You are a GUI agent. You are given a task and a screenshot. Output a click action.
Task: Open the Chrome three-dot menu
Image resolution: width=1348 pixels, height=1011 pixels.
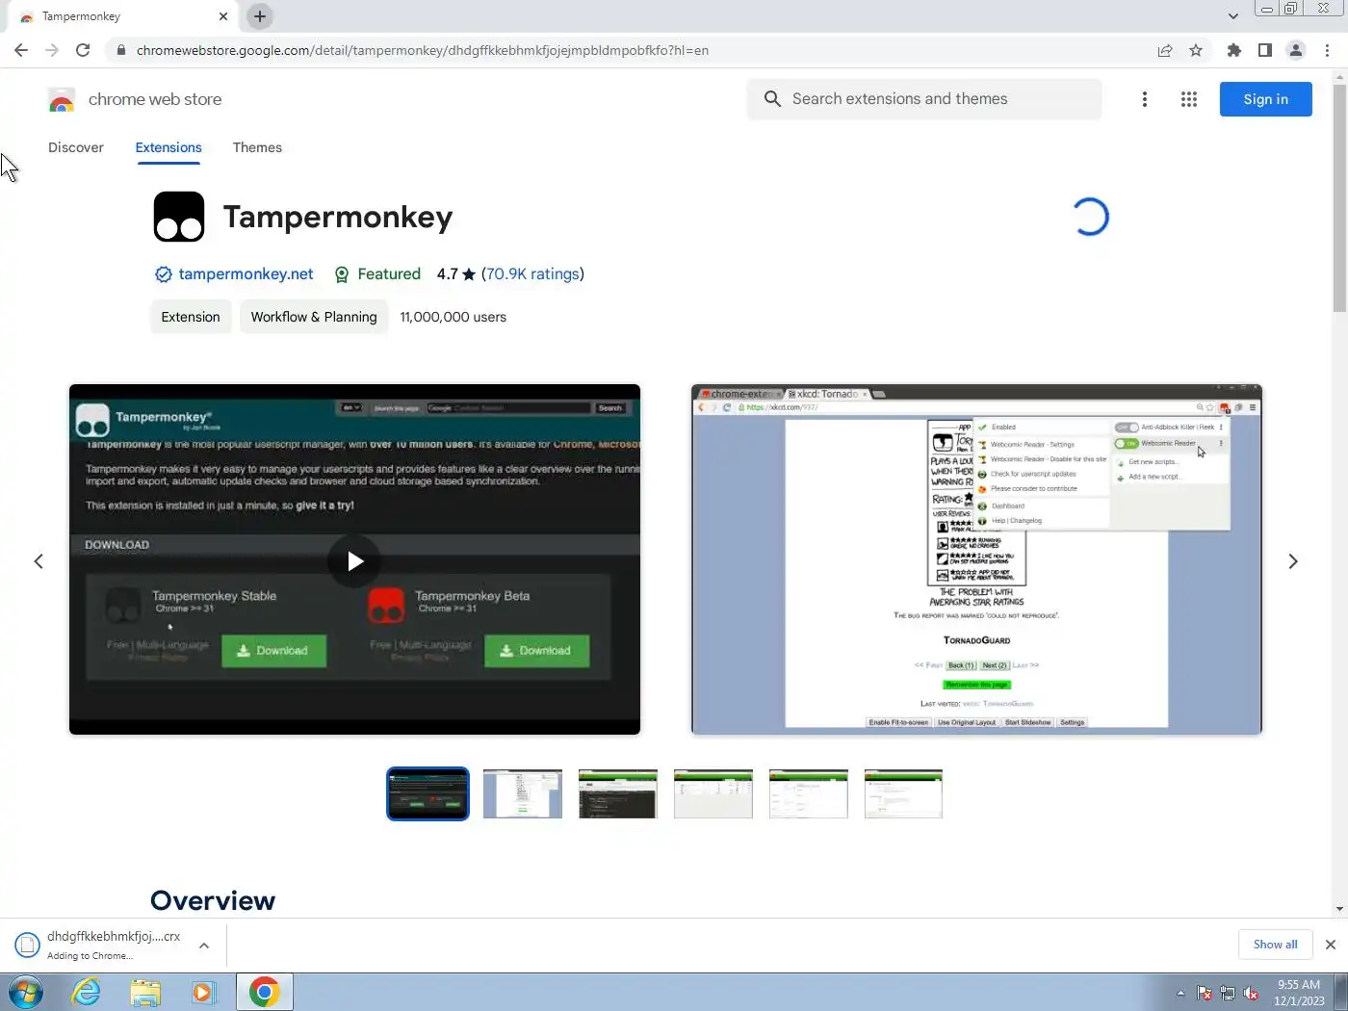tap(1328, 50)
